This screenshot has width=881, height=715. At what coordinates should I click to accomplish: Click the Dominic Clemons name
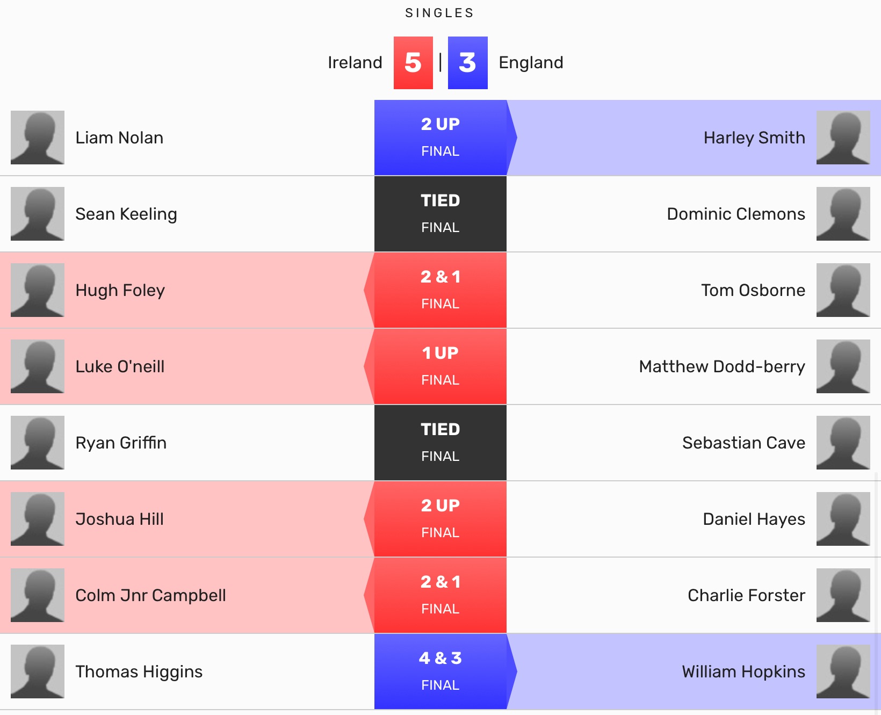point(735,214)
